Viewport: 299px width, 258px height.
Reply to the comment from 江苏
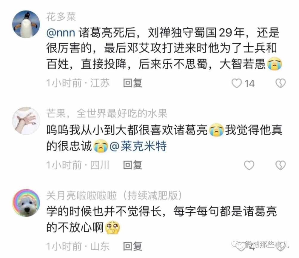click(132, 83)
